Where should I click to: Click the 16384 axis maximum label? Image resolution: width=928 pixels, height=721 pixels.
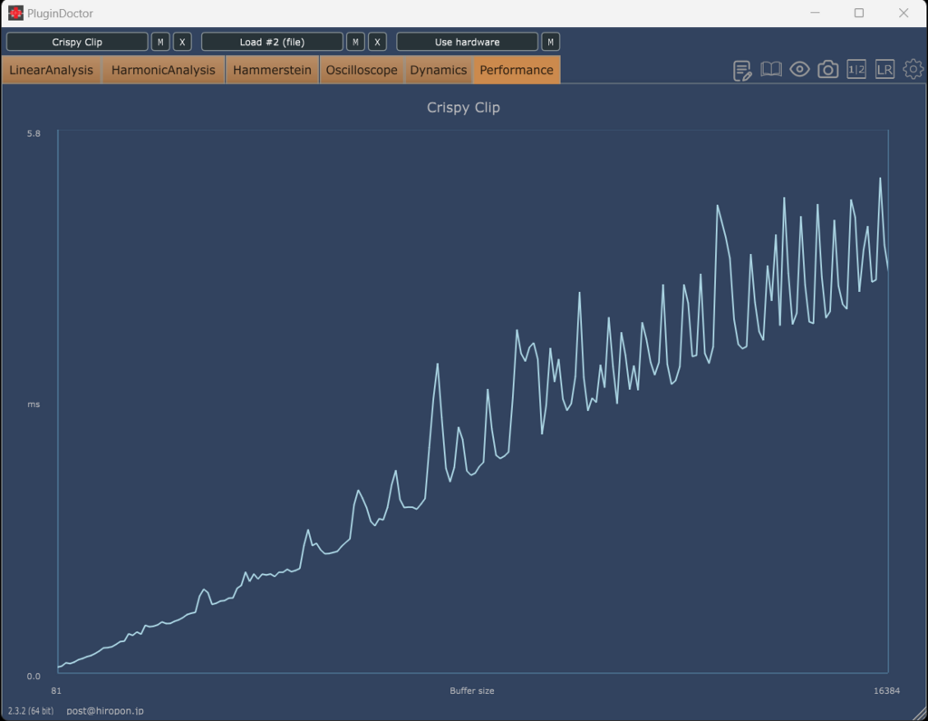pyautogui.click(x=886, y=691)
